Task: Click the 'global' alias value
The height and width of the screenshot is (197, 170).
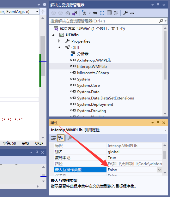Action: point(113,152)
